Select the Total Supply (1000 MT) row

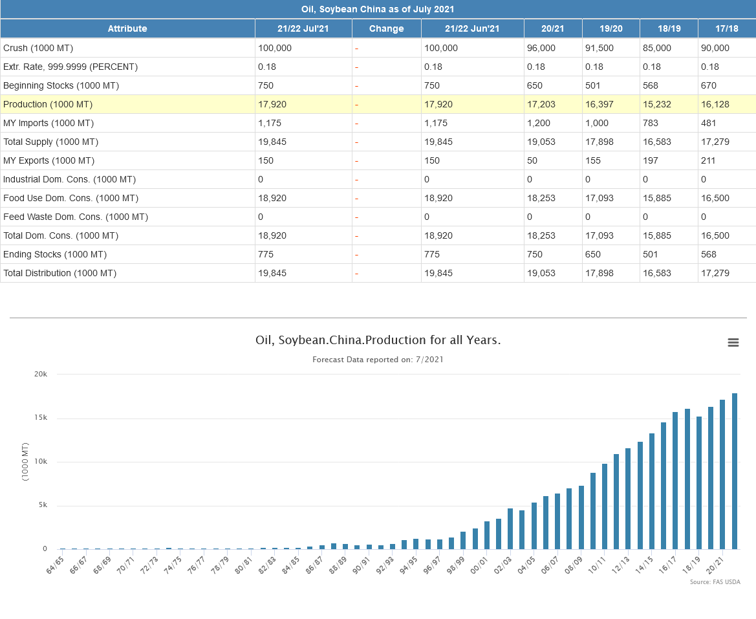(x=50, y=142)
